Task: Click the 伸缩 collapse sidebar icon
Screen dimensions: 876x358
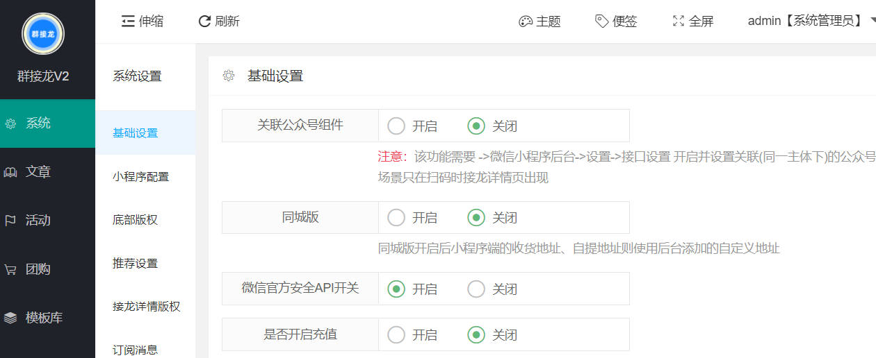Action: point(128,22)
